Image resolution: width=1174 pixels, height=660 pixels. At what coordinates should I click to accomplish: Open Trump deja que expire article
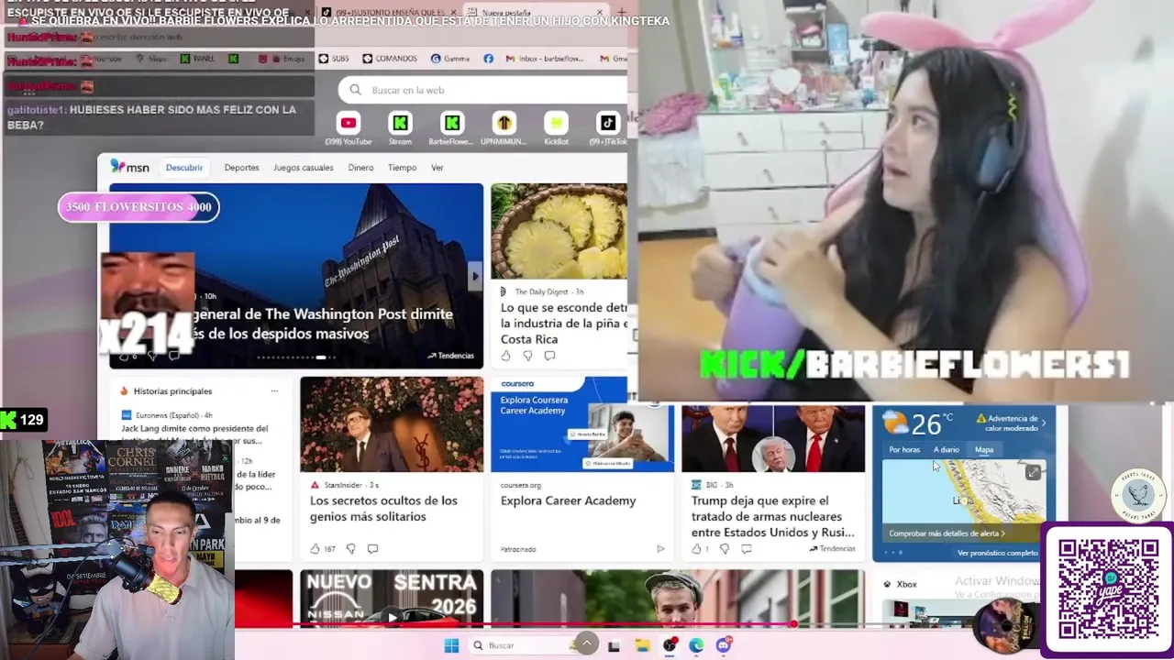pyautogui.click(x=772, y=516)
